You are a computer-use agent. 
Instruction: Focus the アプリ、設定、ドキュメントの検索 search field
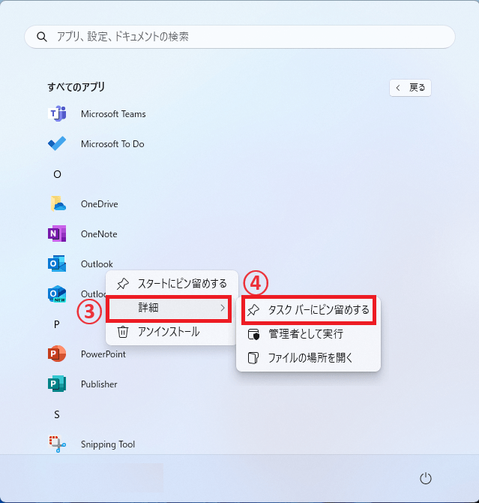240,37
